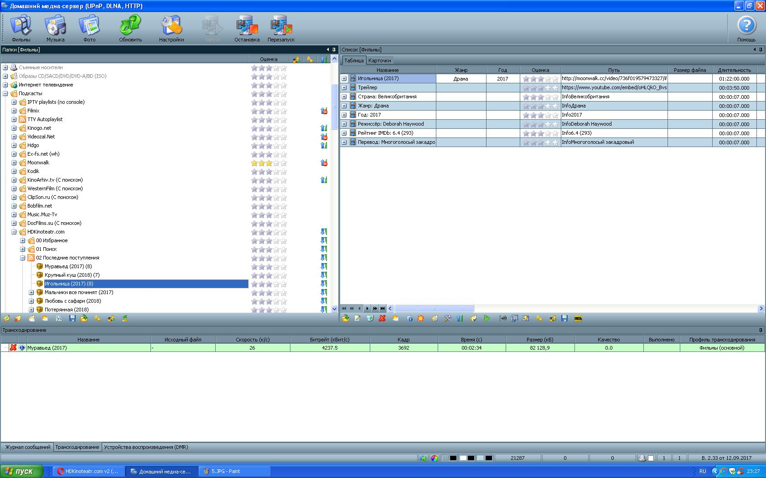Click the Обновить refresh icon

130,28
